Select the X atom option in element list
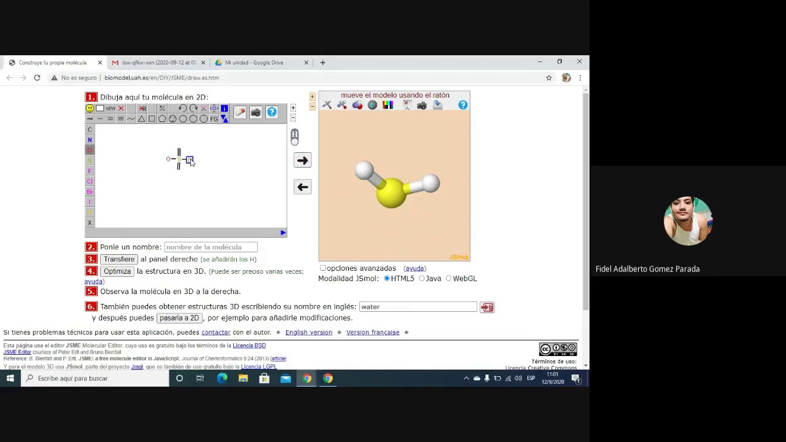The width and height of the screenshot is (786, 442). [x=90, y=223]
